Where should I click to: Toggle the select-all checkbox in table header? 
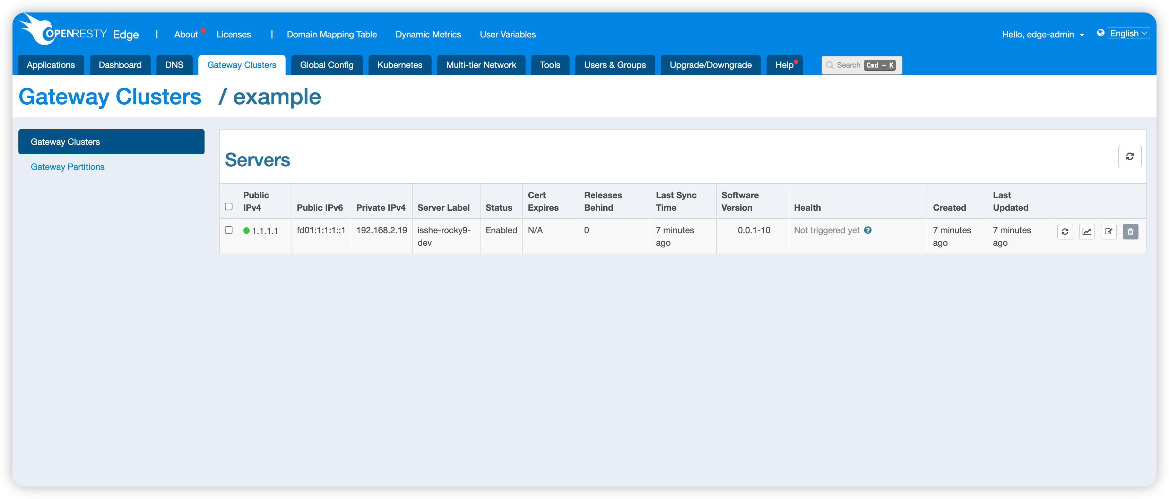[229, 207]
